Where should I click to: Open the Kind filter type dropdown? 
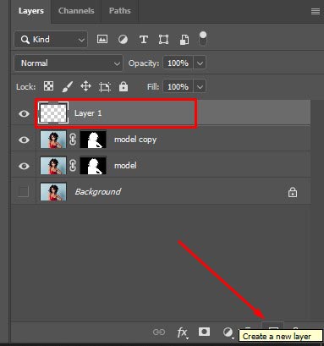51,40
